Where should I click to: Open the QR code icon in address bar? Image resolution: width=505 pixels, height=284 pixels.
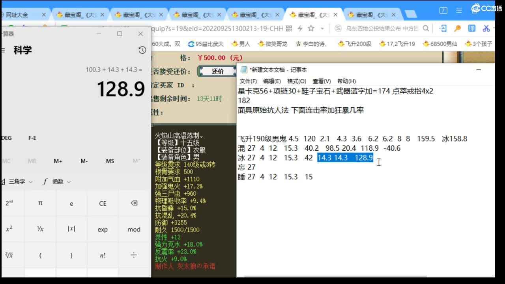[x=289, y=28]
